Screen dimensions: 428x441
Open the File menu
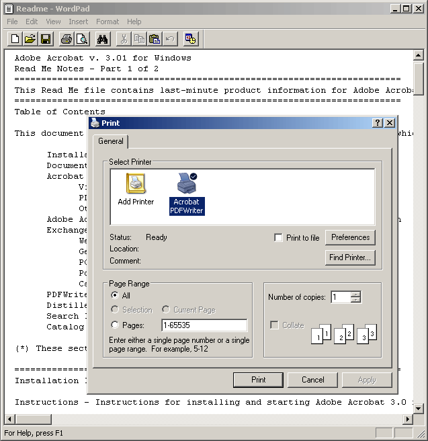tap(12, 22)
